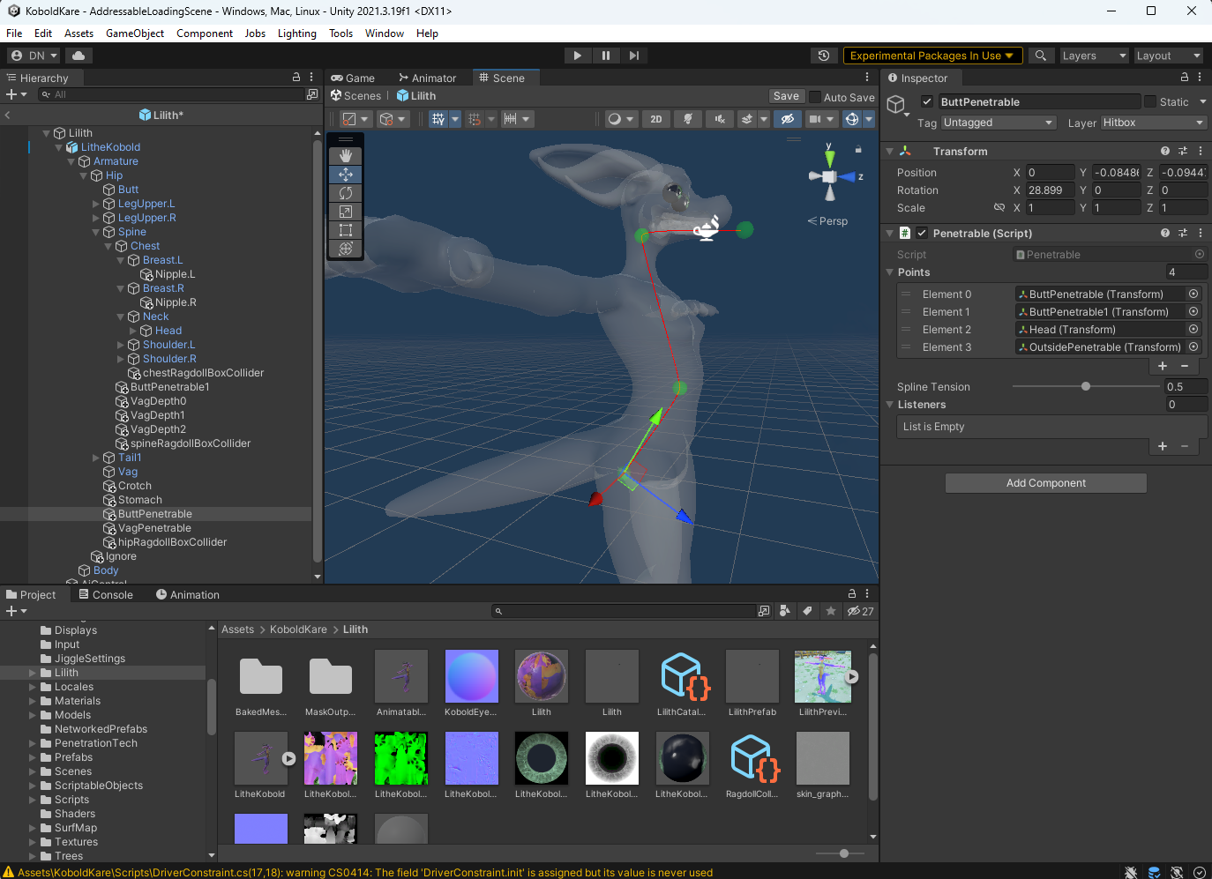
Task: Toggle the Static checkbox
Action: [x=1149, y=101]
